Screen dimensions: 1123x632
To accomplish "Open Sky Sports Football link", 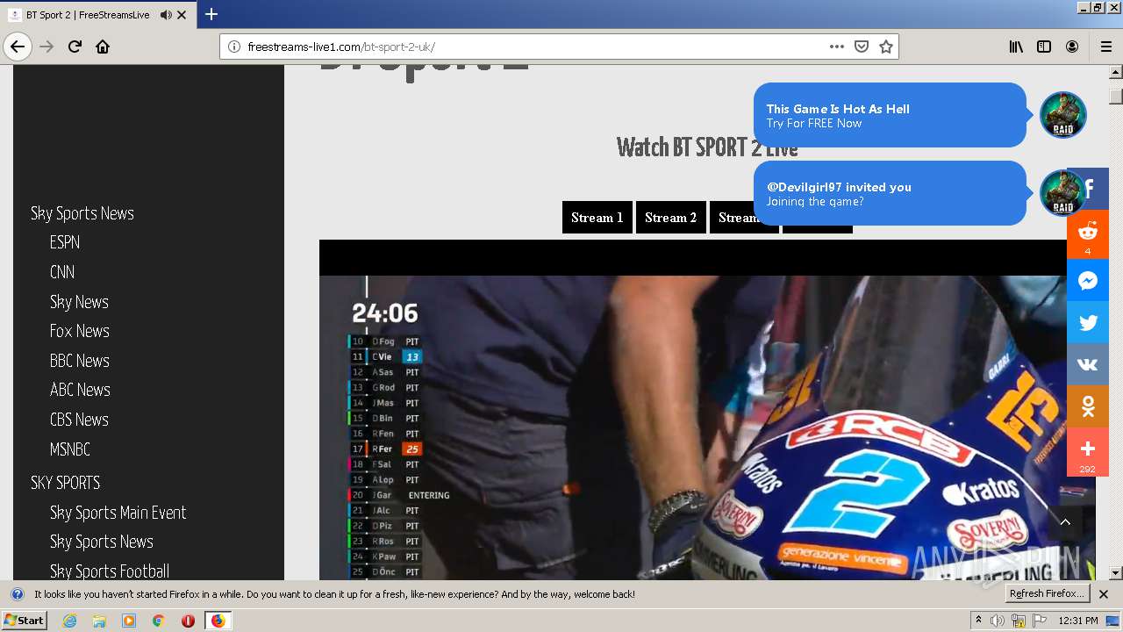I will click(110, 571).
